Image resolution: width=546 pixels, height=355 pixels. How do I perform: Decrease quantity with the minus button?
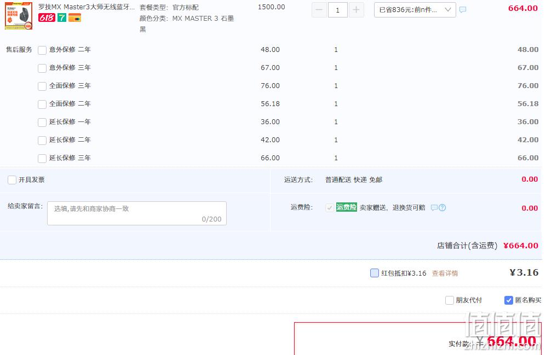tap(319, 10)
